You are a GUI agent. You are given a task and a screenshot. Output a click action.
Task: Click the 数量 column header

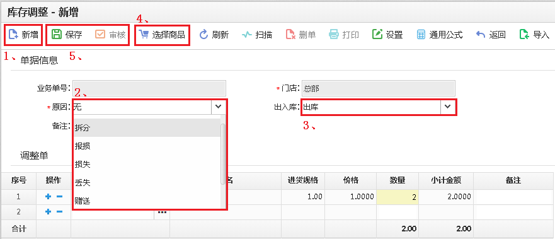point(398,180)
